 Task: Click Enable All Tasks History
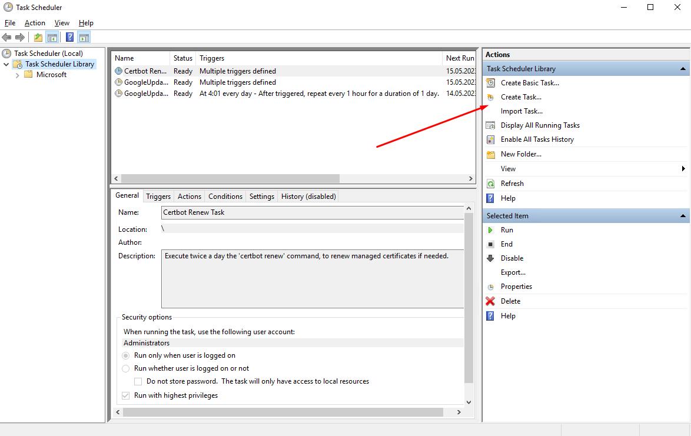pos(537,139)
